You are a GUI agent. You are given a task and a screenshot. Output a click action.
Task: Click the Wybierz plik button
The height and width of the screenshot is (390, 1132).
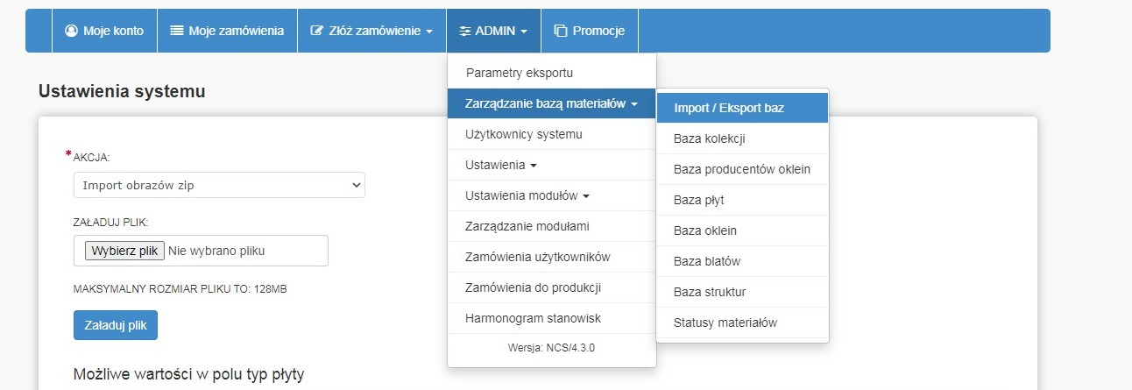point(125,251)
